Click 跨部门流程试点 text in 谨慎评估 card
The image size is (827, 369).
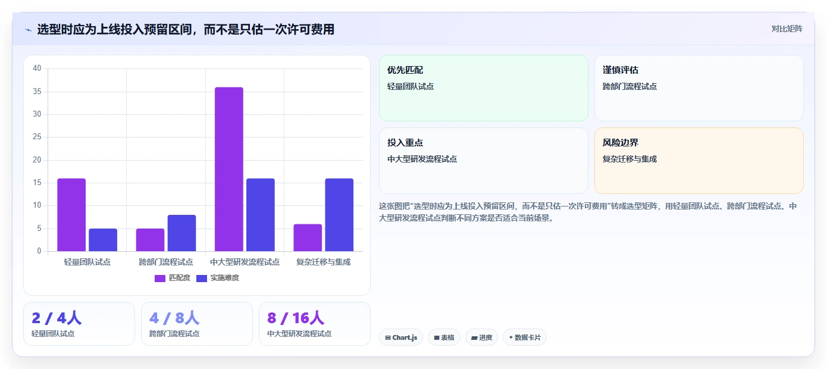point(629,86)
